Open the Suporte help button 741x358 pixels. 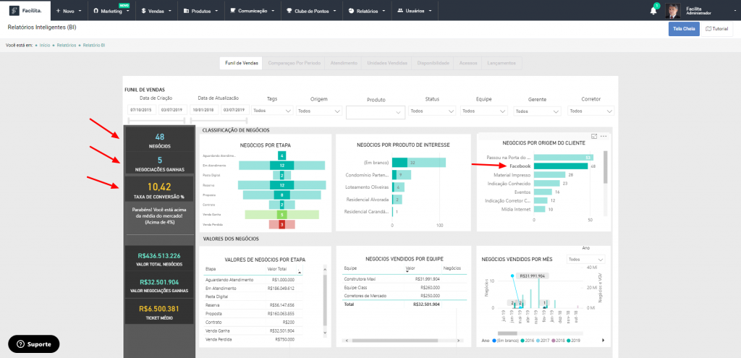(x=34, y=344)
